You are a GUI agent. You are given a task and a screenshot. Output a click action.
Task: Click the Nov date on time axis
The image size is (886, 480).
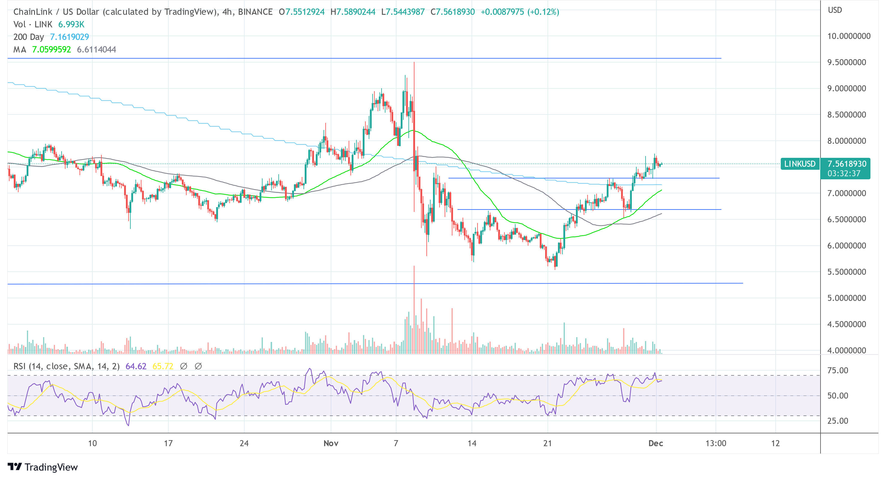point(331,443)
